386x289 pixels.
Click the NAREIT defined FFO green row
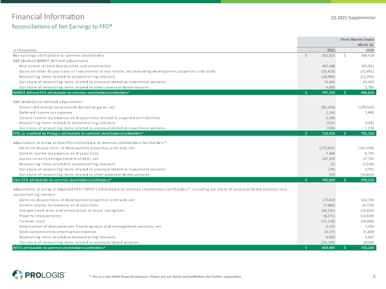[x=194, y=93]
